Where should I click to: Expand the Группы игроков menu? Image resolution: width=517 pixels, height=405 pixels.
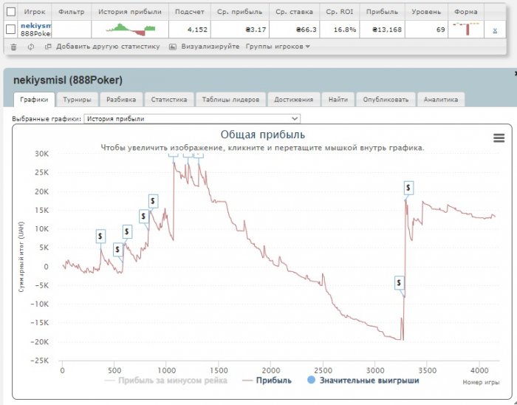pyautogui.click(x=278, y=47)
